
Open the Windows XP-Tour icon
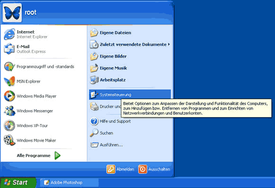pos(9,125)
